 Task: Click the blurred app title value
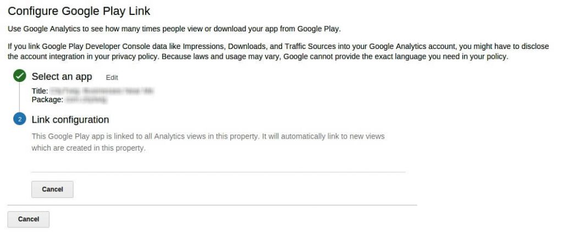(x=102, y=91)
